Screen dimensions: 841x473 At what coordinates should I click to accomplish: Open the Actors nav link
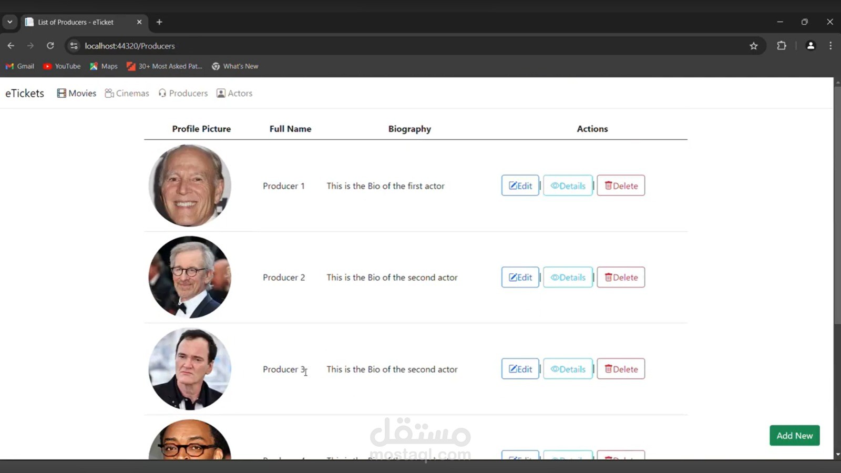click(234, 93)
